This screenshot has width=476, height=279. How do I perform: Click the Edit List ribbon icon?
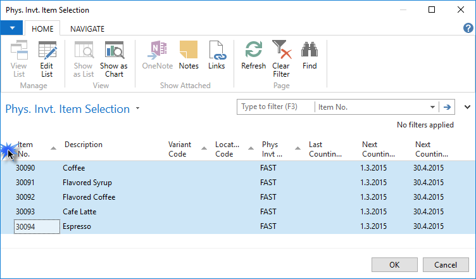tap(47, 58)
